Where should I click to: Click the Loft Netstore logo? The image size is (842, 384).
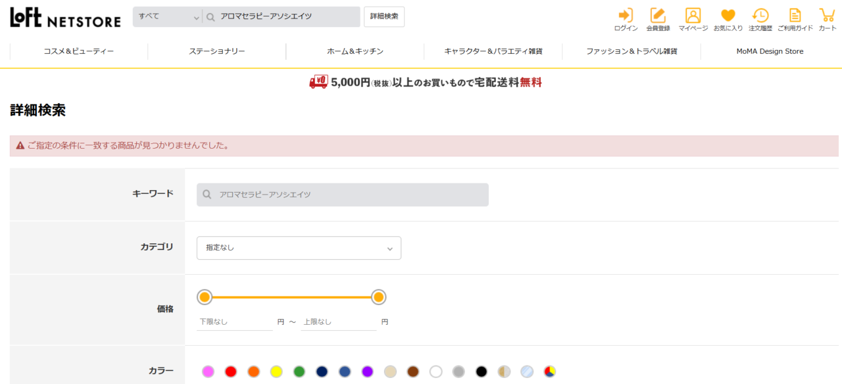tap(65, 18)
